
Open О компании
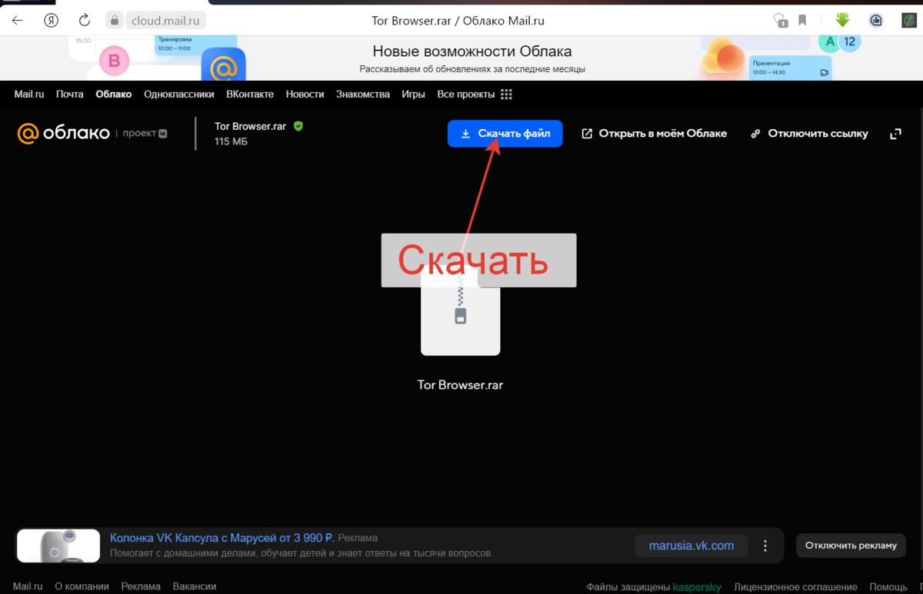pyautogui.click(x=82, y=586)
